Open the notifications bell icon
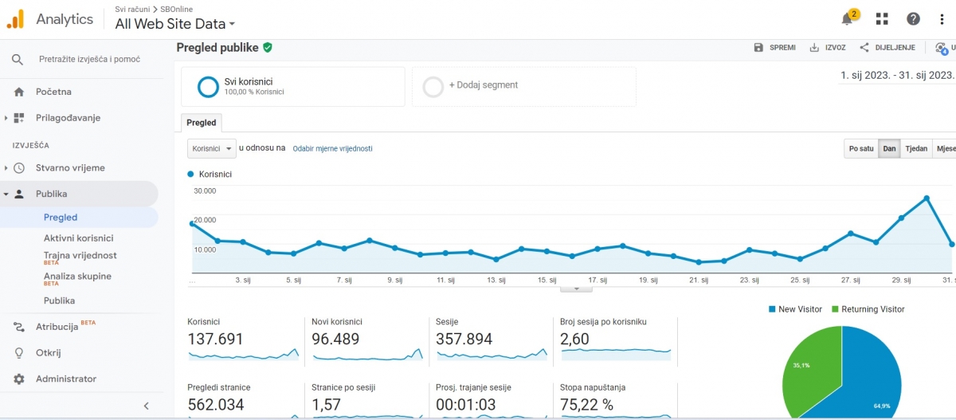956x420 pixels. click(x=848, y=19)
